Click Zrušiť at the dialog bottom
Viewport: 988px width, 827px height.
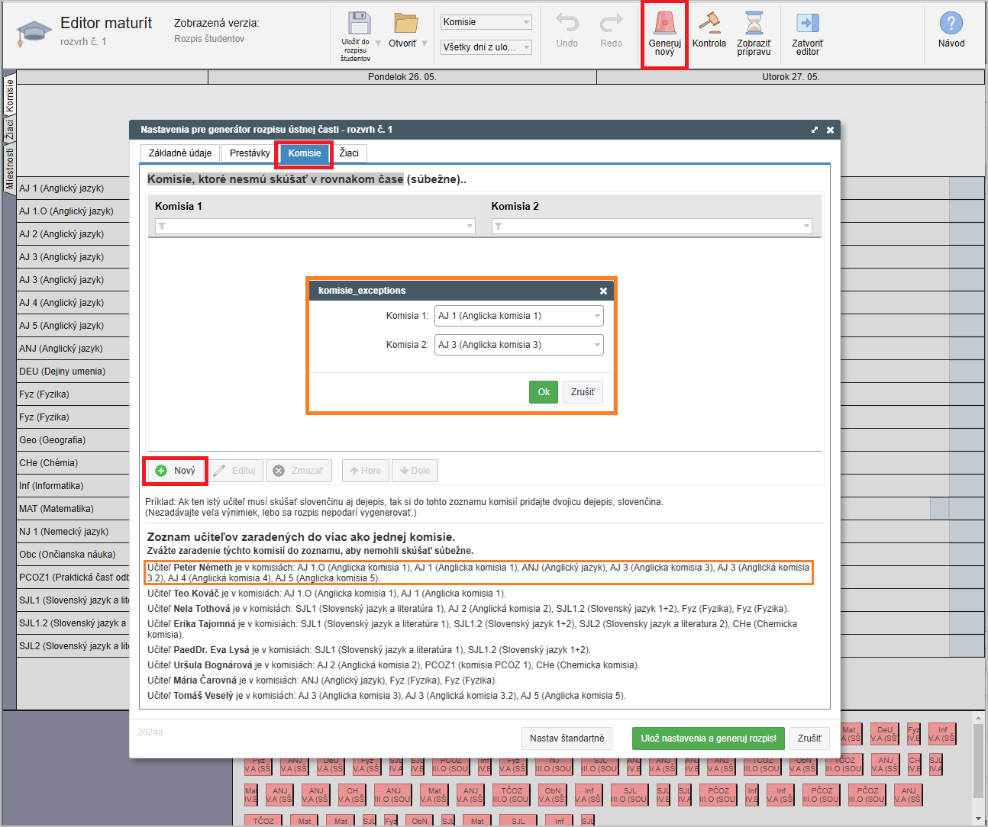(809, 739)
